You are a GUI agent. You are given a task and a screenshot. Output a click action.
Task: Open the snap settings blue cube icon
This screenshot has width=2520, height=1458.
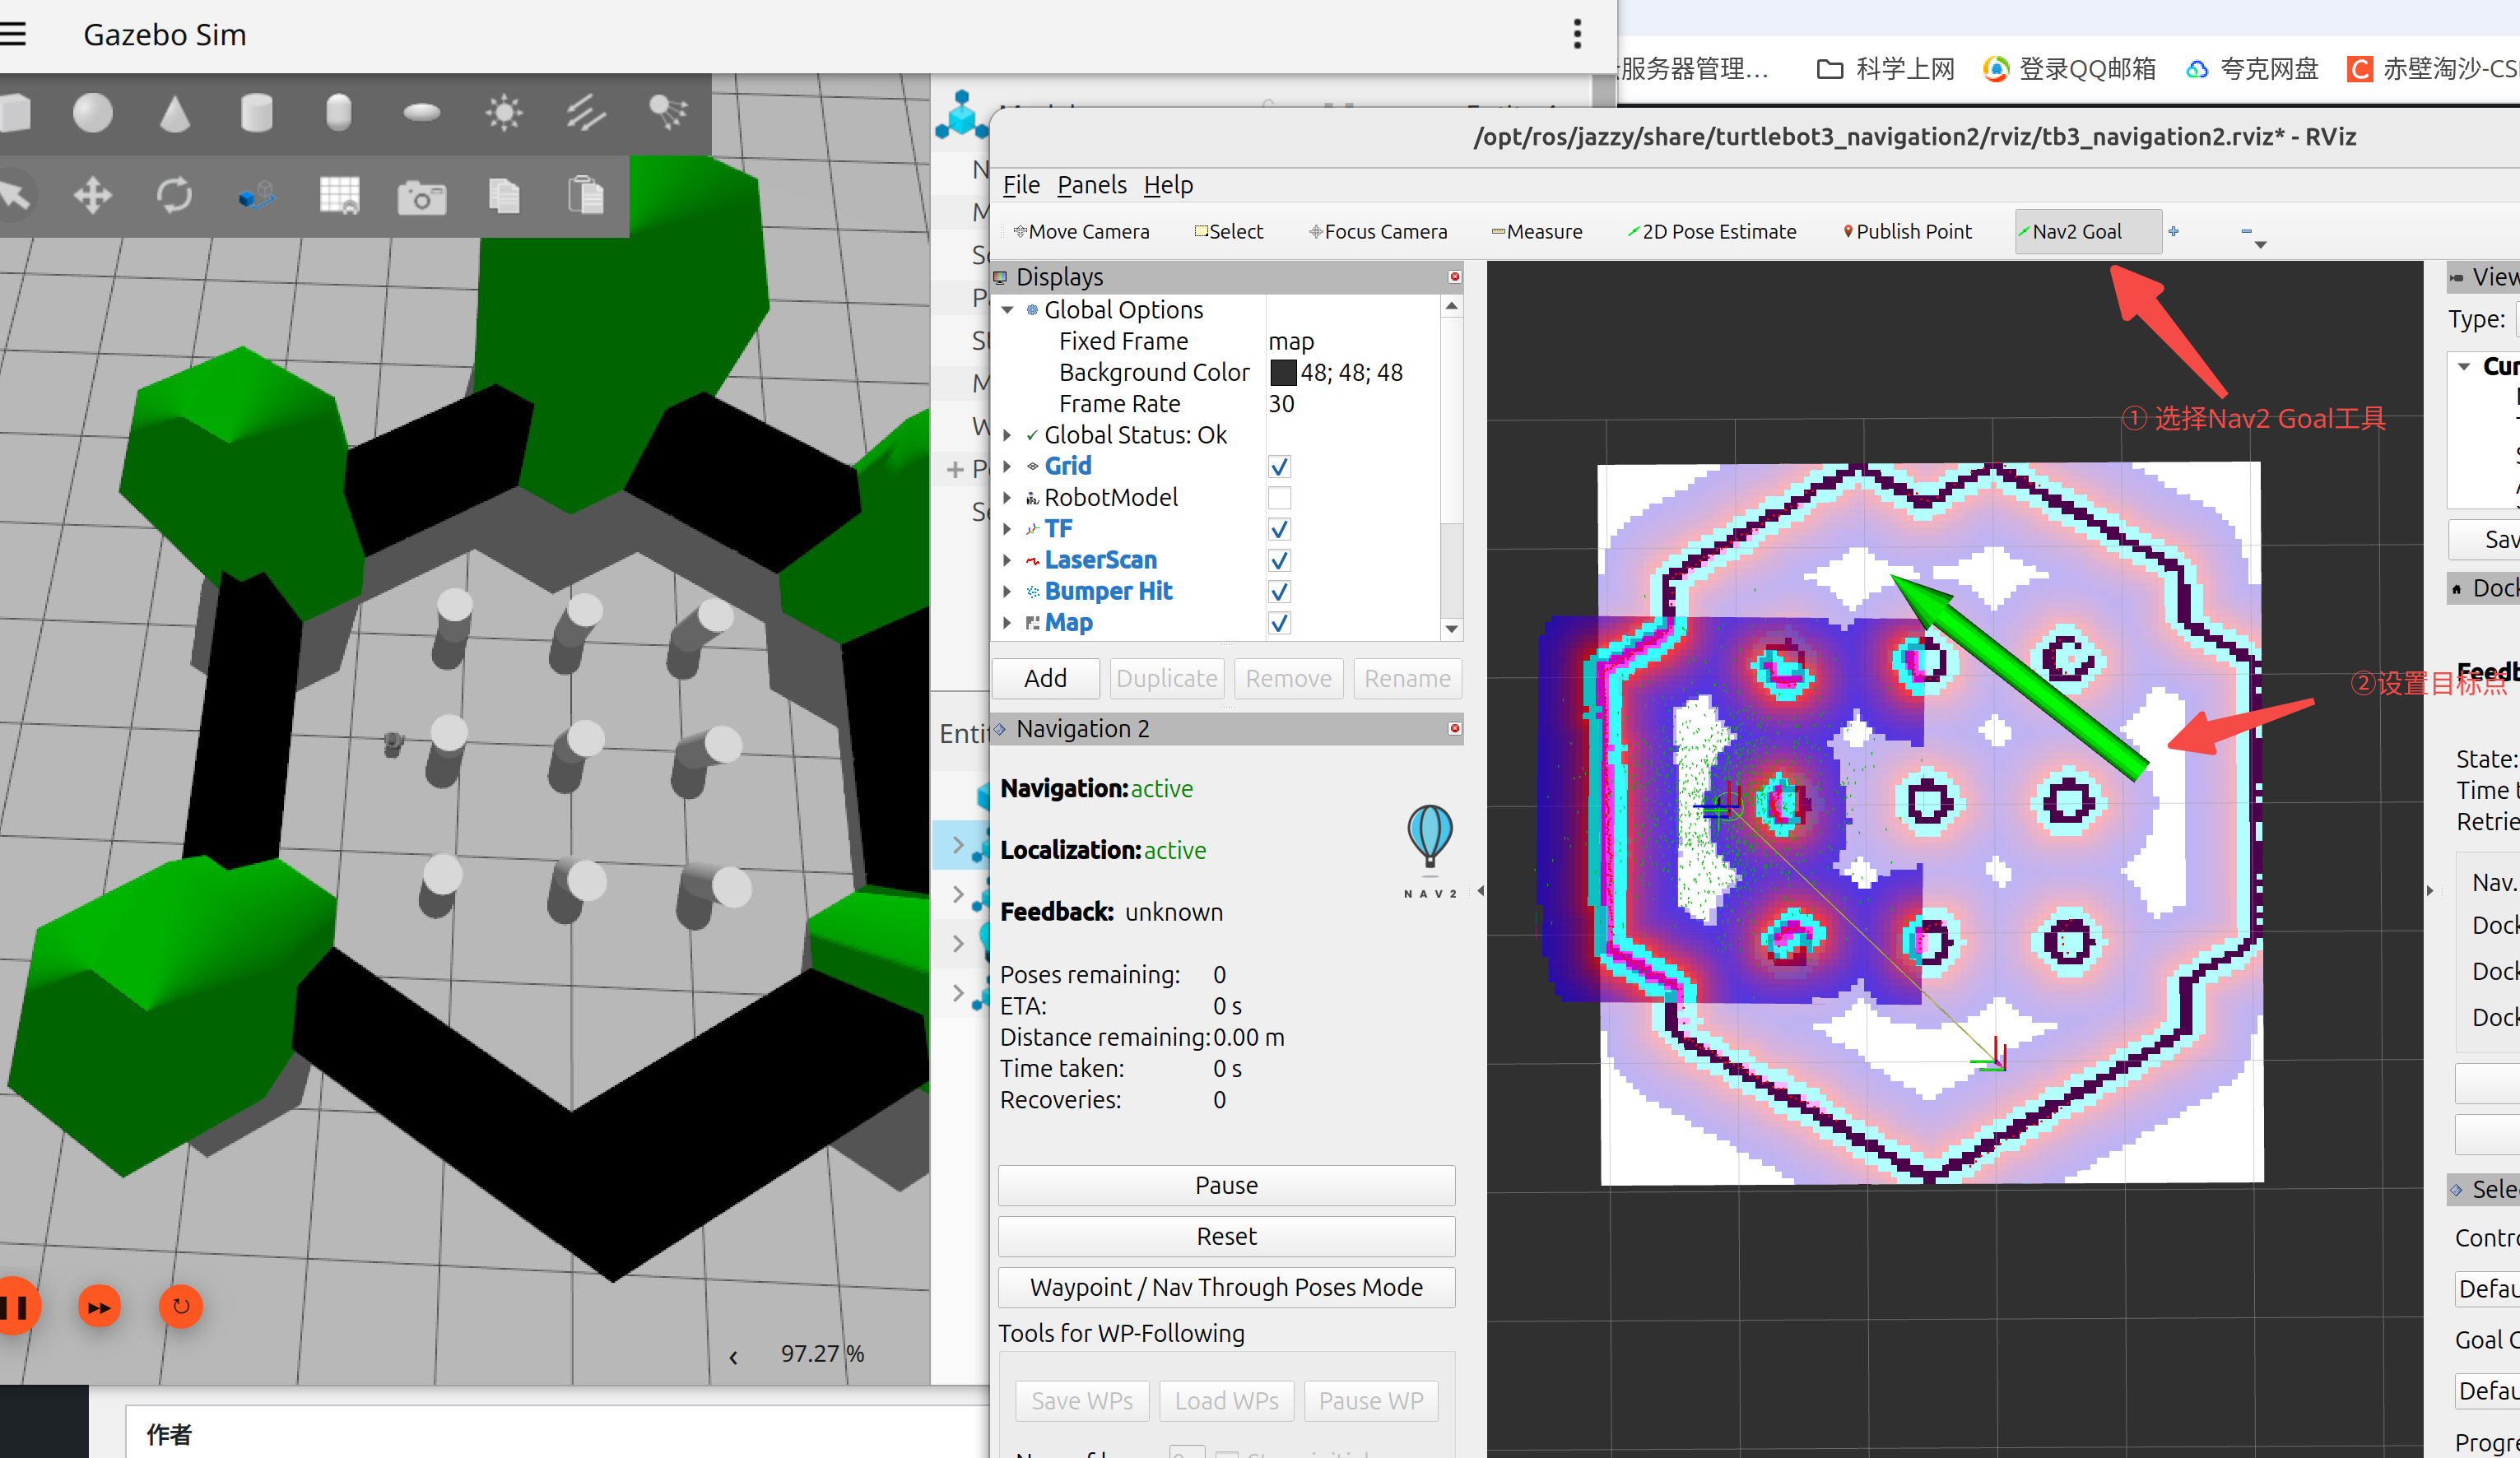pyautogui.click(x=257, y=195)
